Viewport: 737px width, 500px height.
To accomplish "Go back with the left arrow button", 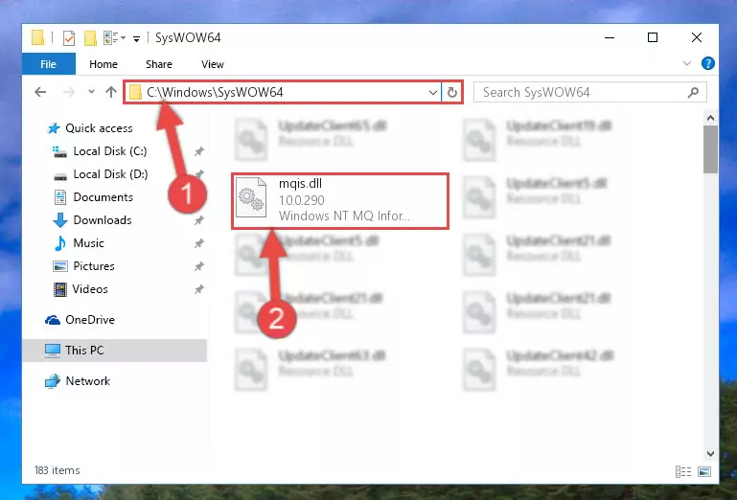I will (x=40, y=92).
